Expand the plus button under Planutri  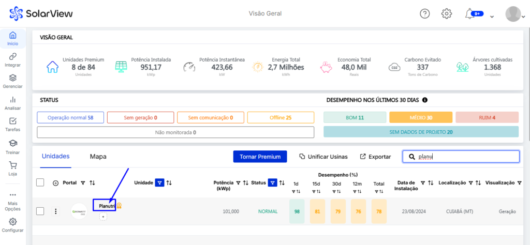(x=103, y=217)
